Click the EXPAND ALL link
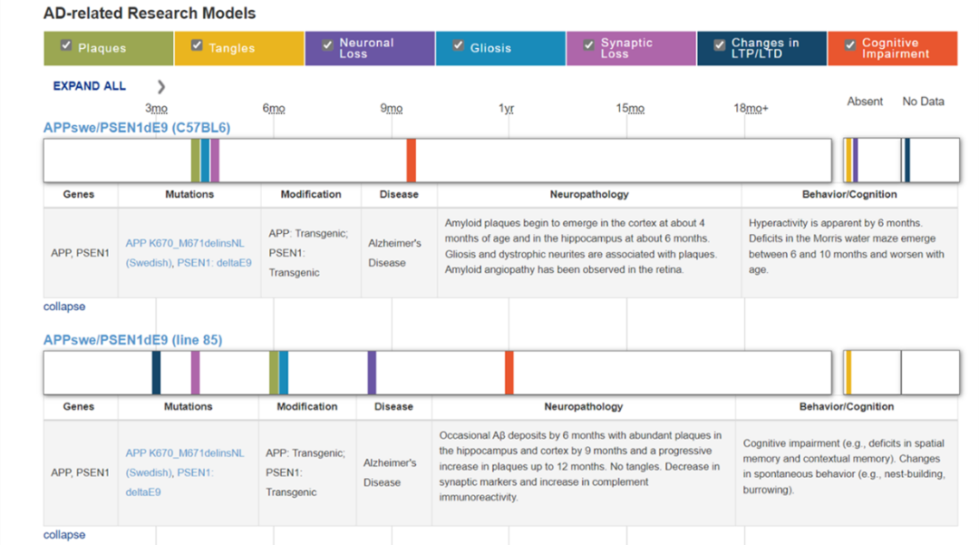979x545 pixels. [x=89, y=86]
